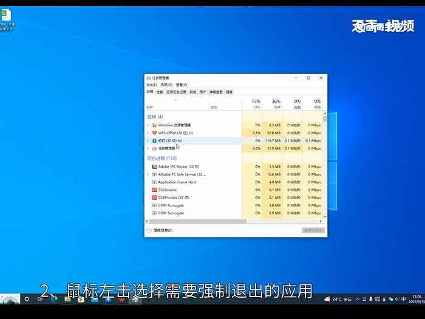
Task: Switch to the 应用历史记录 tab
Action: pos(176,92)
